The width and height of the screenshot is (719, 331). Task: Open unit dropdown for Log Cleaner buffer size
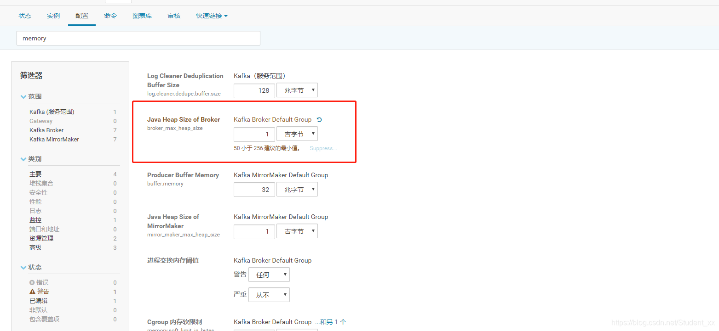click(297, 90)
